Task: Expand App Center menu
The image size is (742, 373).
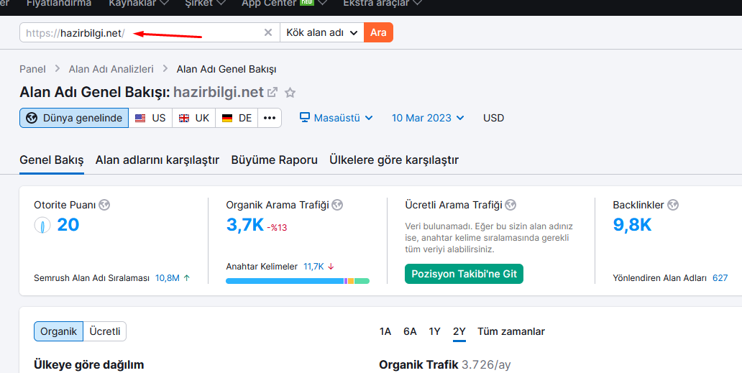Action: (285, 4)
